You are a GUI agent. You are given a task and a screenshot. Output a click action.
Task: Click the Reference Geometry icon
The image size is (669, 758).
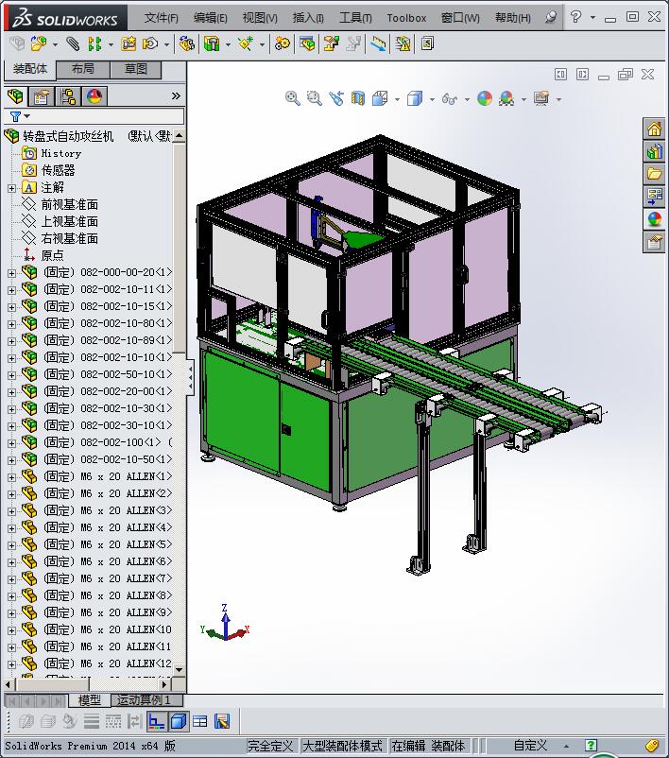(x=245, y=44)
